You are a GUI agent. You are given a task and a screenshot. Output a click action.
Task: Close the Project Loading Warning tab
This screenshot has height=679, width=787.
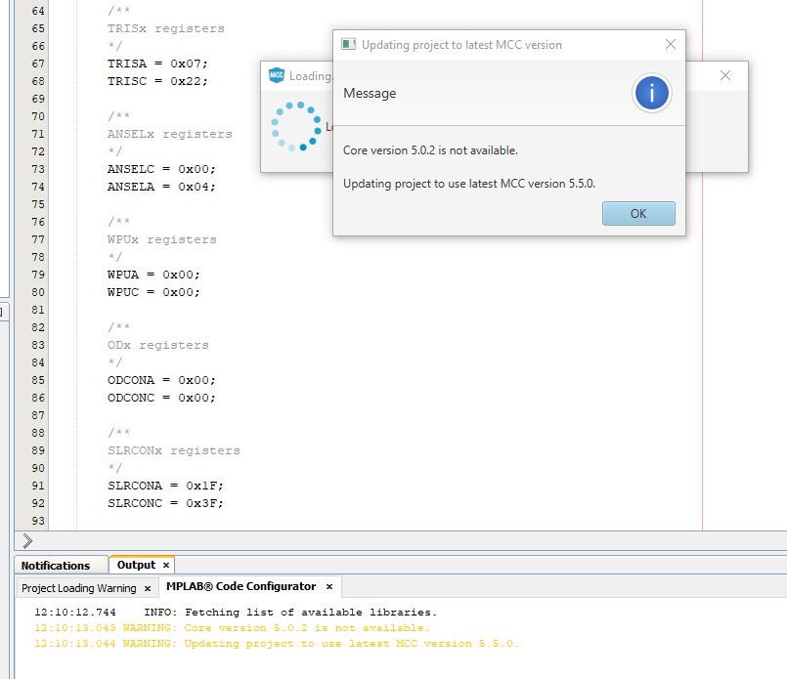[148, 588]
